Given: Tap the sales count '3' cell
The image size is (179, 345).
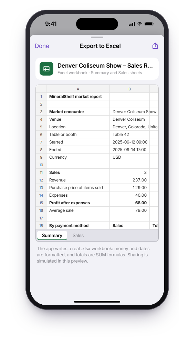Looking at the screenshot, I should click(x=129, y=172).
